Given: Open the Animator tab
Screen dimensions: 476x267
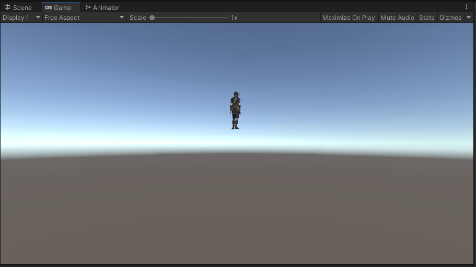Looking at the screenshot, I should click(102, 7).
